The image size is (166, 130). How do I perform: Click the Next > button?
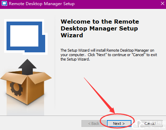119,123
